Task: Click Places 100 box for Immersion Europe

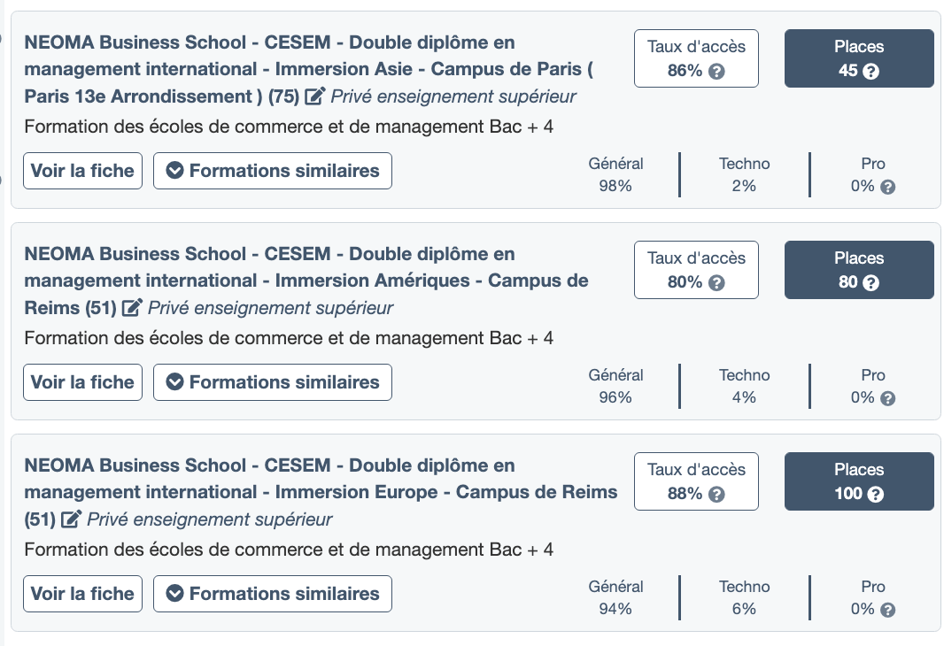Action: pos(859,481)
